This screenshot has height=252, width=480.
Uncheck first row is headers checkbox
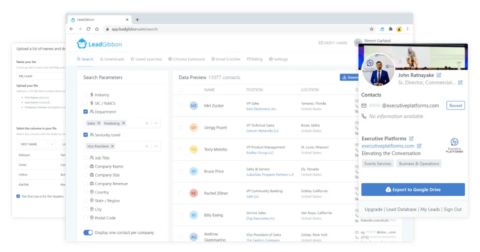[x=18, y=196]
